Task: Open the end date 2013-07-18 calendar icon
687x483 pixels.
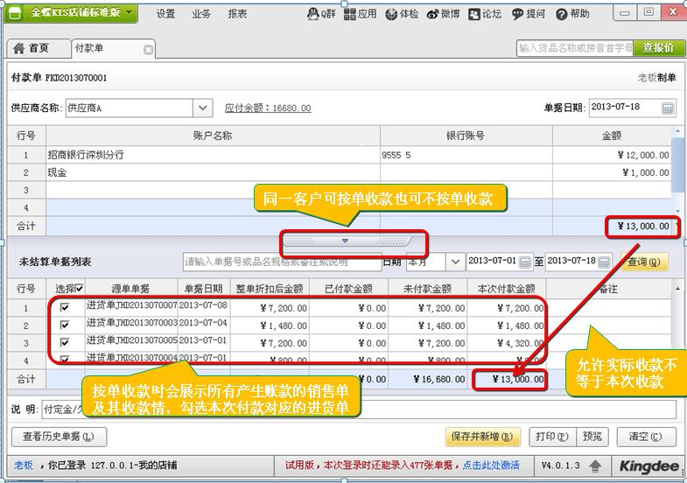Action: (x=604, y=262)
